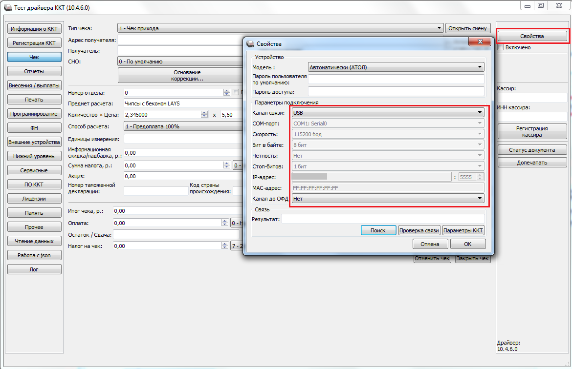Open the ПО ККТ section
This screenshot has width=572, height=369.
pos(34,184)
